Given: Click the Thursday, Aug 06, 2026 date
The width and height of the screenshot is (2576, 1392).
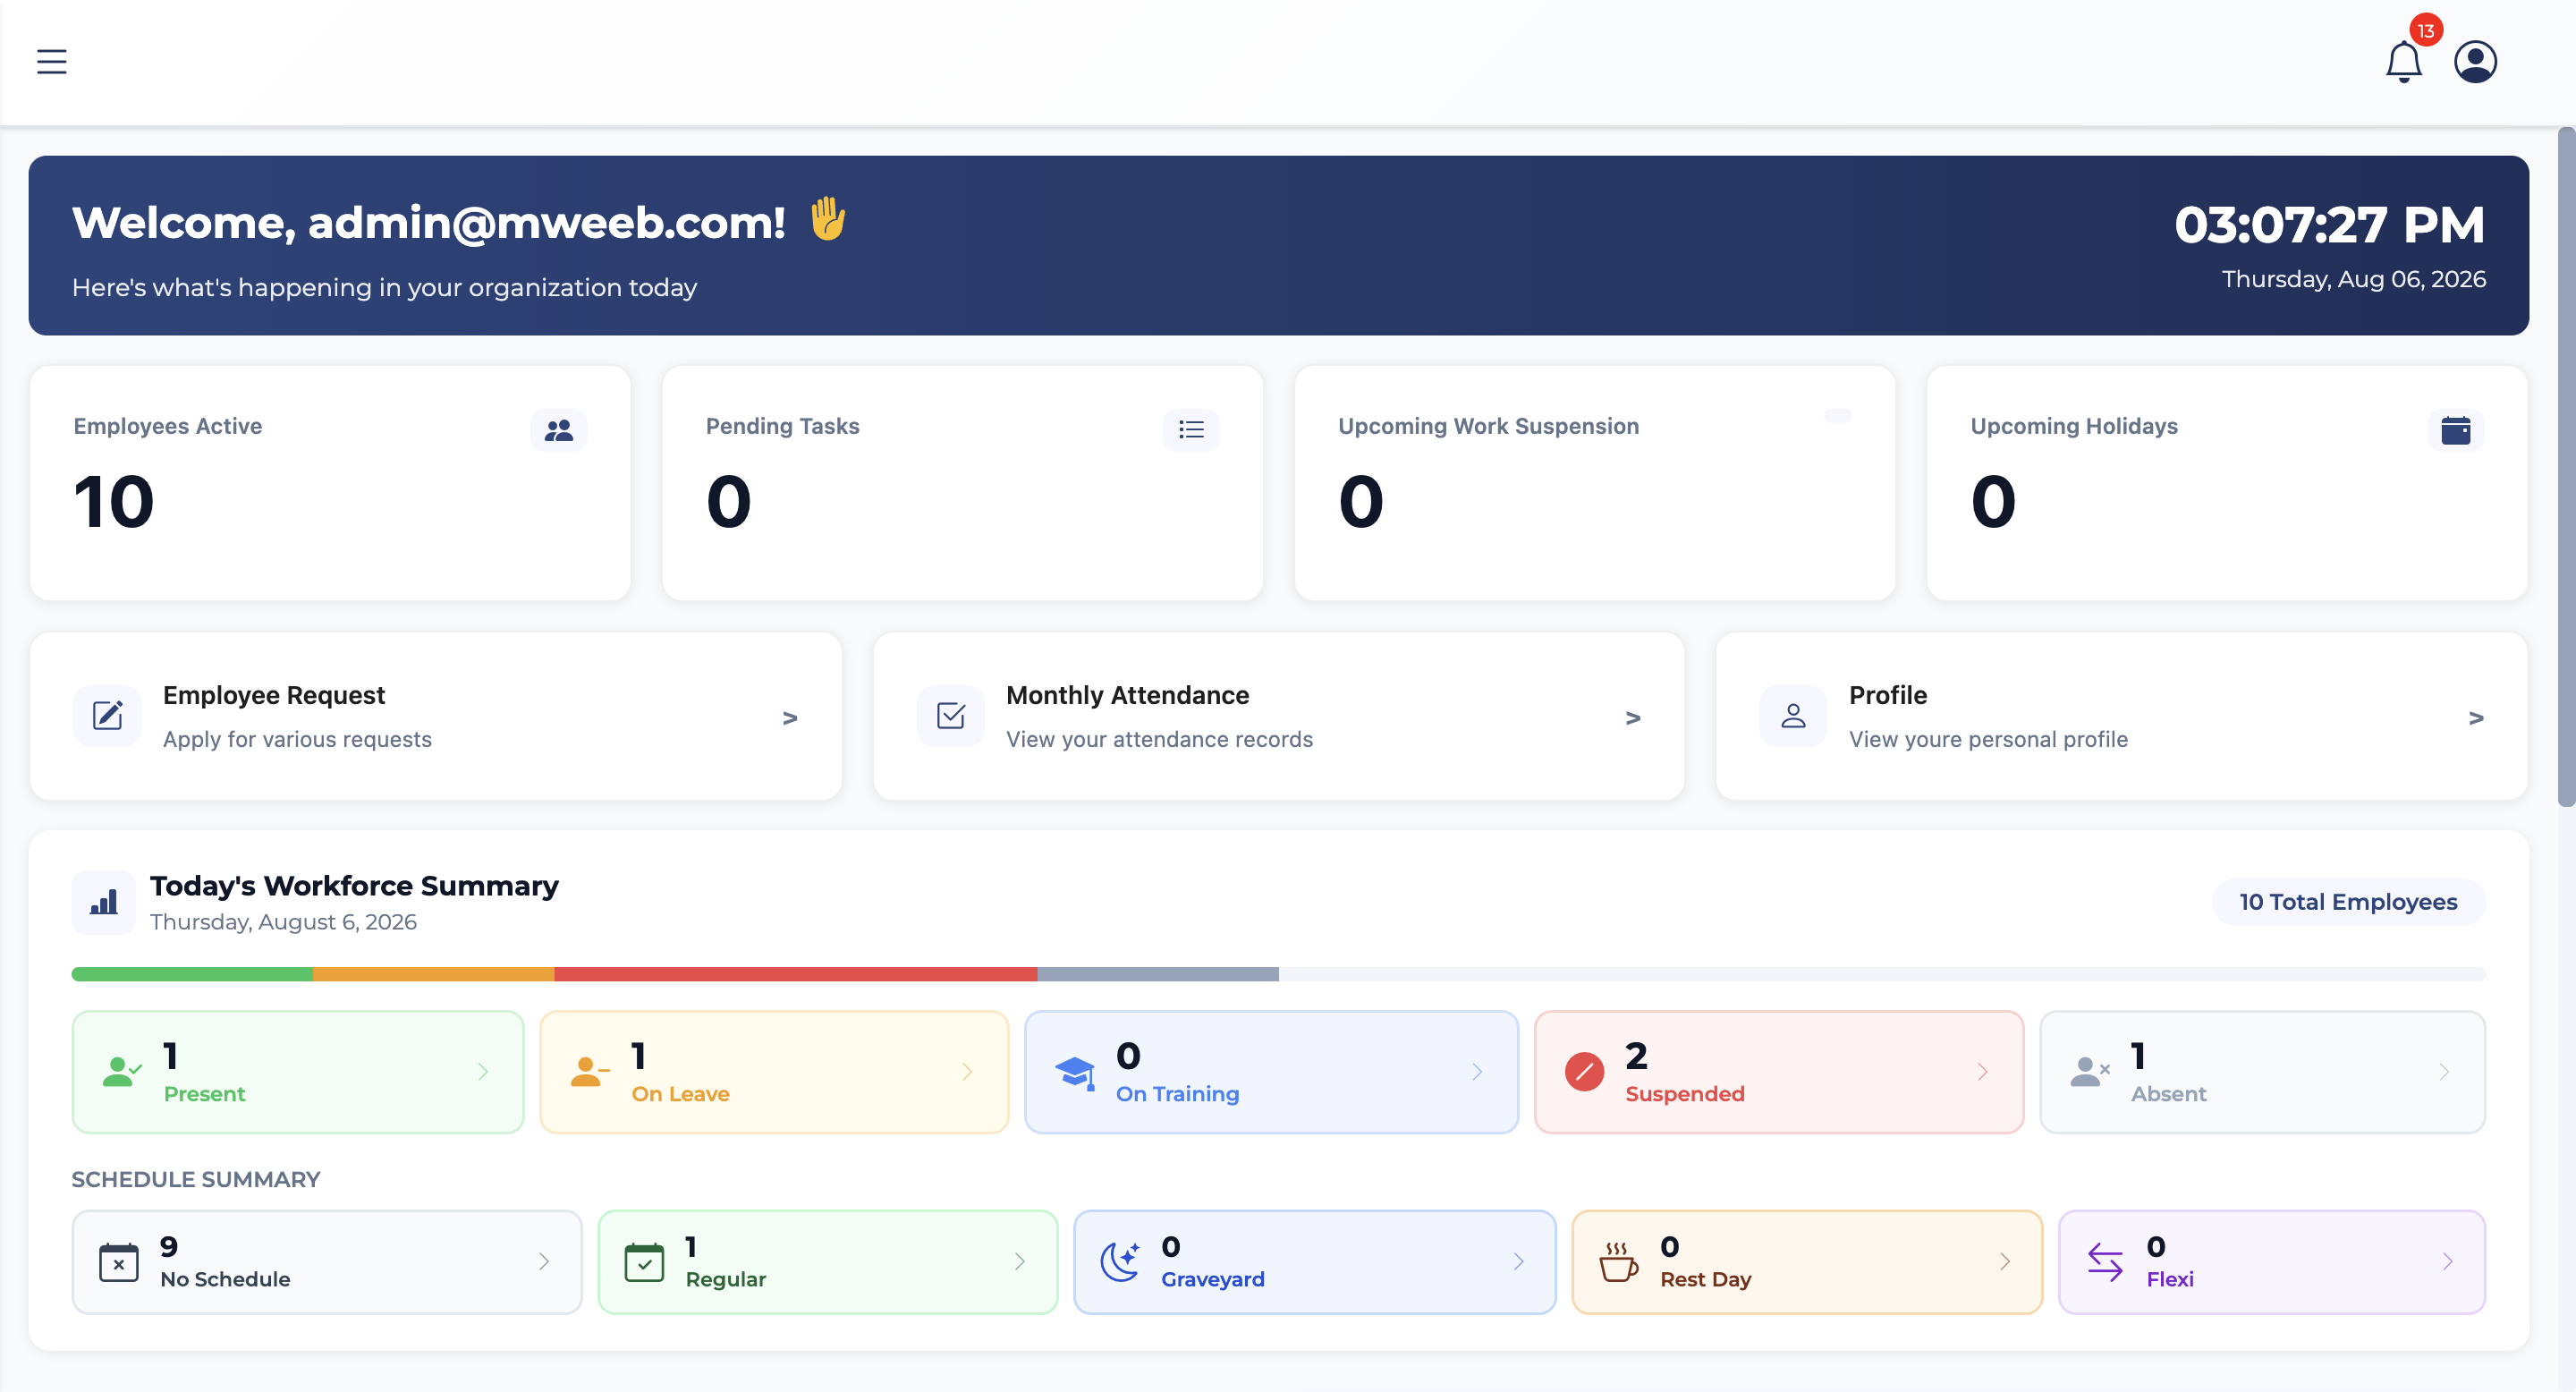Looking at the screenshot, I should (x=2354, y=279).
